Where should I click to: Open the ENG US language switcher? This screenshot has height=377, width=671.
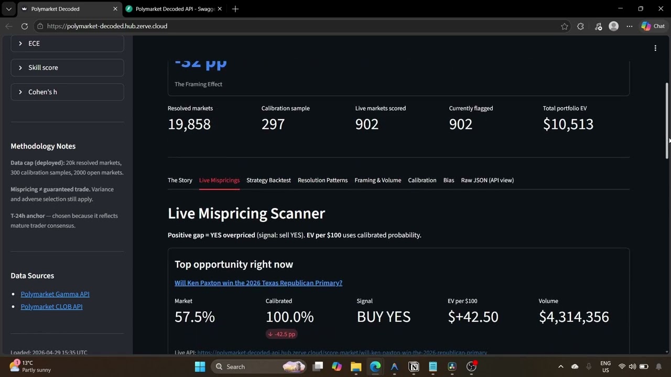click(x=605, y=367)
